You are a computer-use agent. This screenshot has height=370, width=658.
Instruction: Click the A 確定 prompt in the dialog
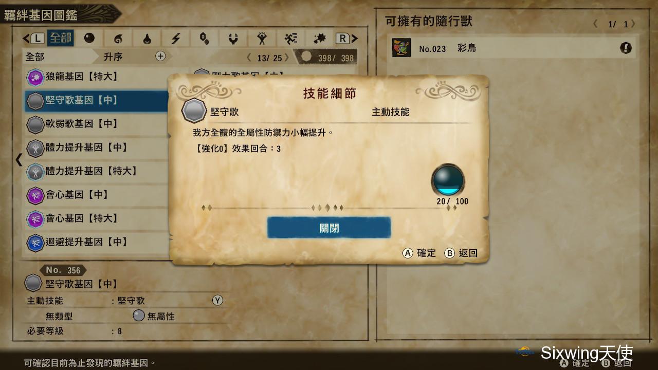(x=419, y=253)
